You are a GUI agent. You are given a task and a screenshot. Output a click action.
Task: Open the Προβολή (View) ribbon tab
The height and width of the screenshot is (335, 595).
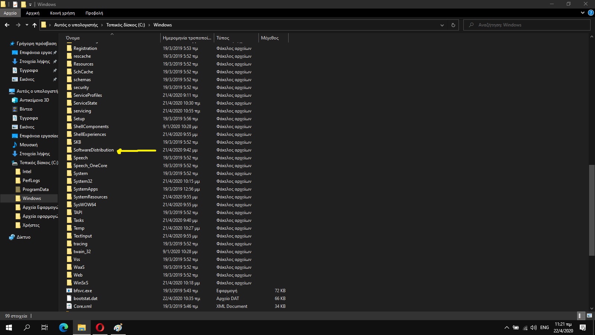click(x=94, y=13)
